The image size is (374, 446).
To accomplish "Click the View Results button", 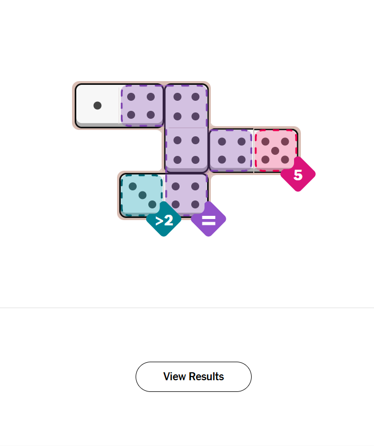I will (x=193, y=377).
